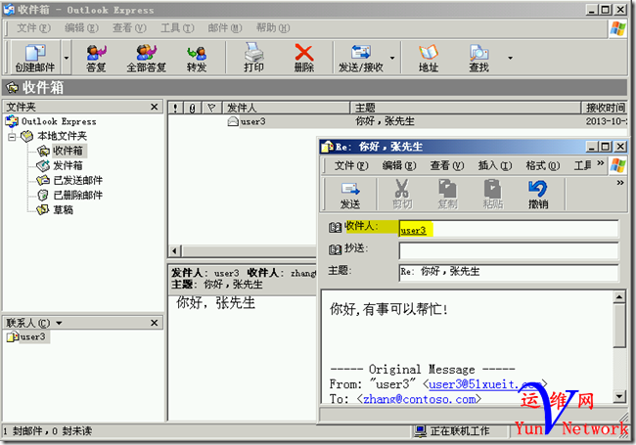Click reply body scrollbar up arrow
The image size is (636, 445).
(x=619, y=298)
